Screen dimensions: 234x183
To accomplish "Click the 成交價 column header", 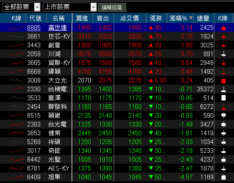I will pos(130,18).
